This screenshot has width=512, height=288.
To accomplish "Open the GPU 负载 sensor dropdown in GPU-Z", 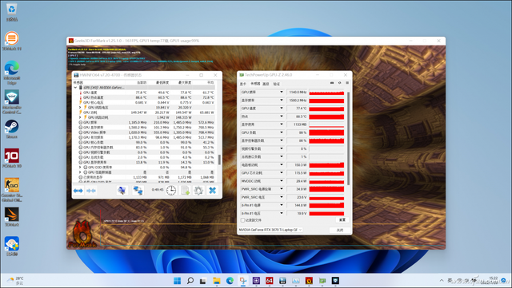I will [x=282, y=132].
